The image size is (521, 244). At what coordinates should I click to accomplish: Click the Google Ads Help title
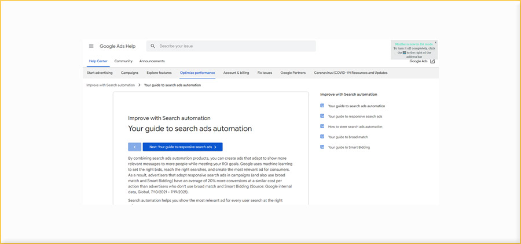tap(118, 46)
